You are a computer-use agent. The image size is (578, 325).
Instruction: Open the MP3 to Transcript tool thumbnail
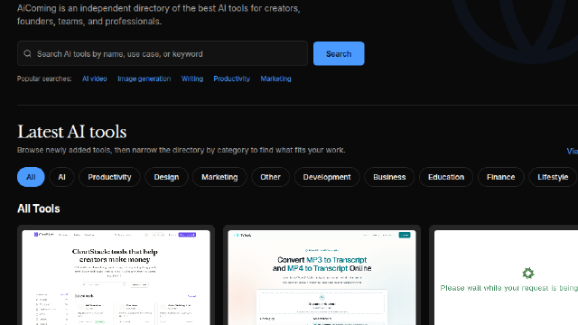(x=322, y=278)
